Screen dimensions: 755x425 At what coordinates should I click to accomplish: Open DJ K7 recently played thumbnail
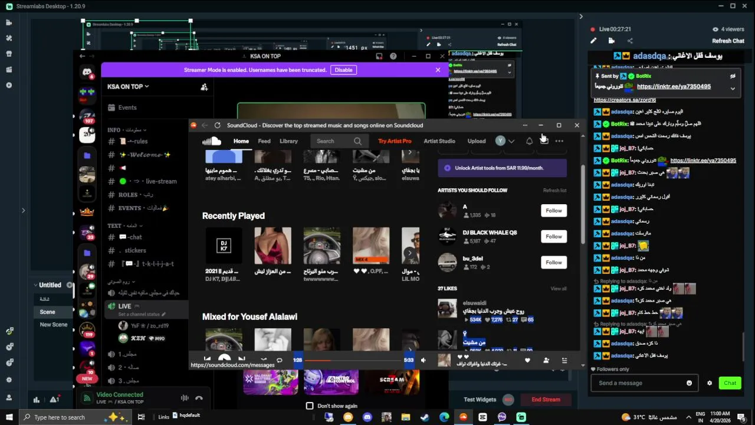[x=224, y=246]
